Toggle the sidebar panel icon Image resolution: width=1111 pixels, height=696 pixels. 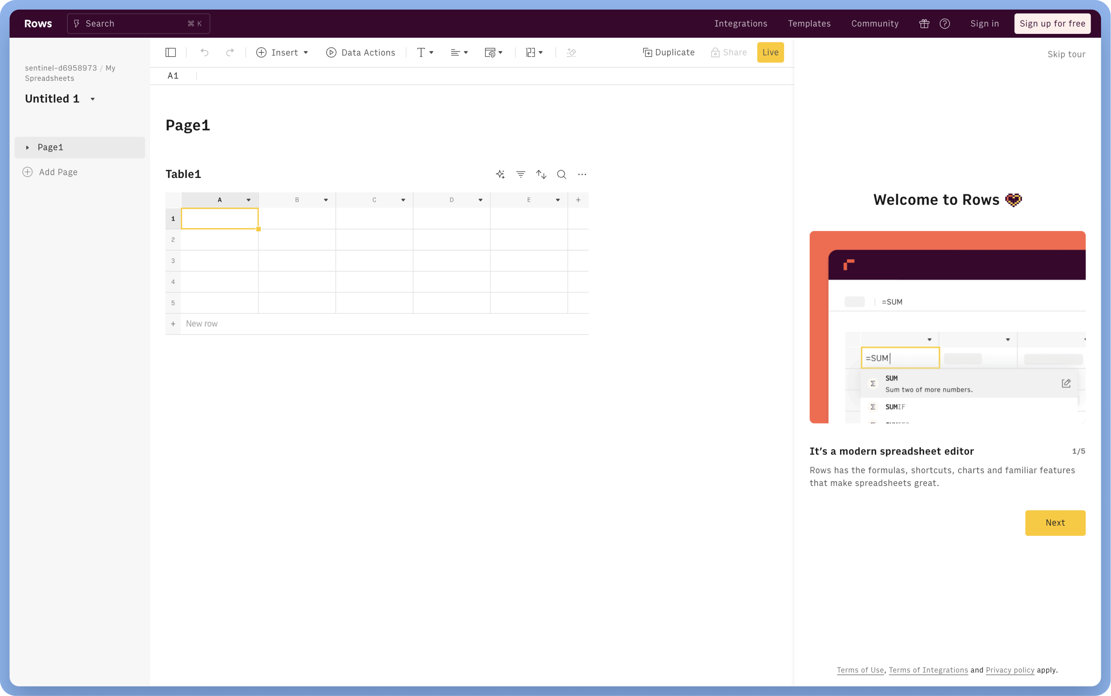pyautogui.click(x=170, y=52)
